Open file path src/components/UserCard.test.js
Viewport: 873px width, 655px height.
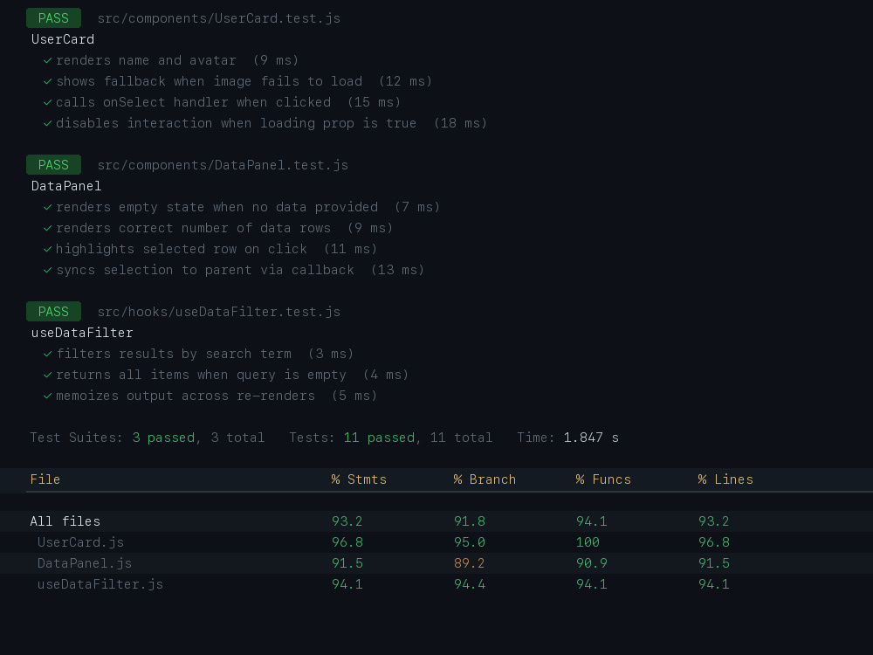(x=219, y=18)
